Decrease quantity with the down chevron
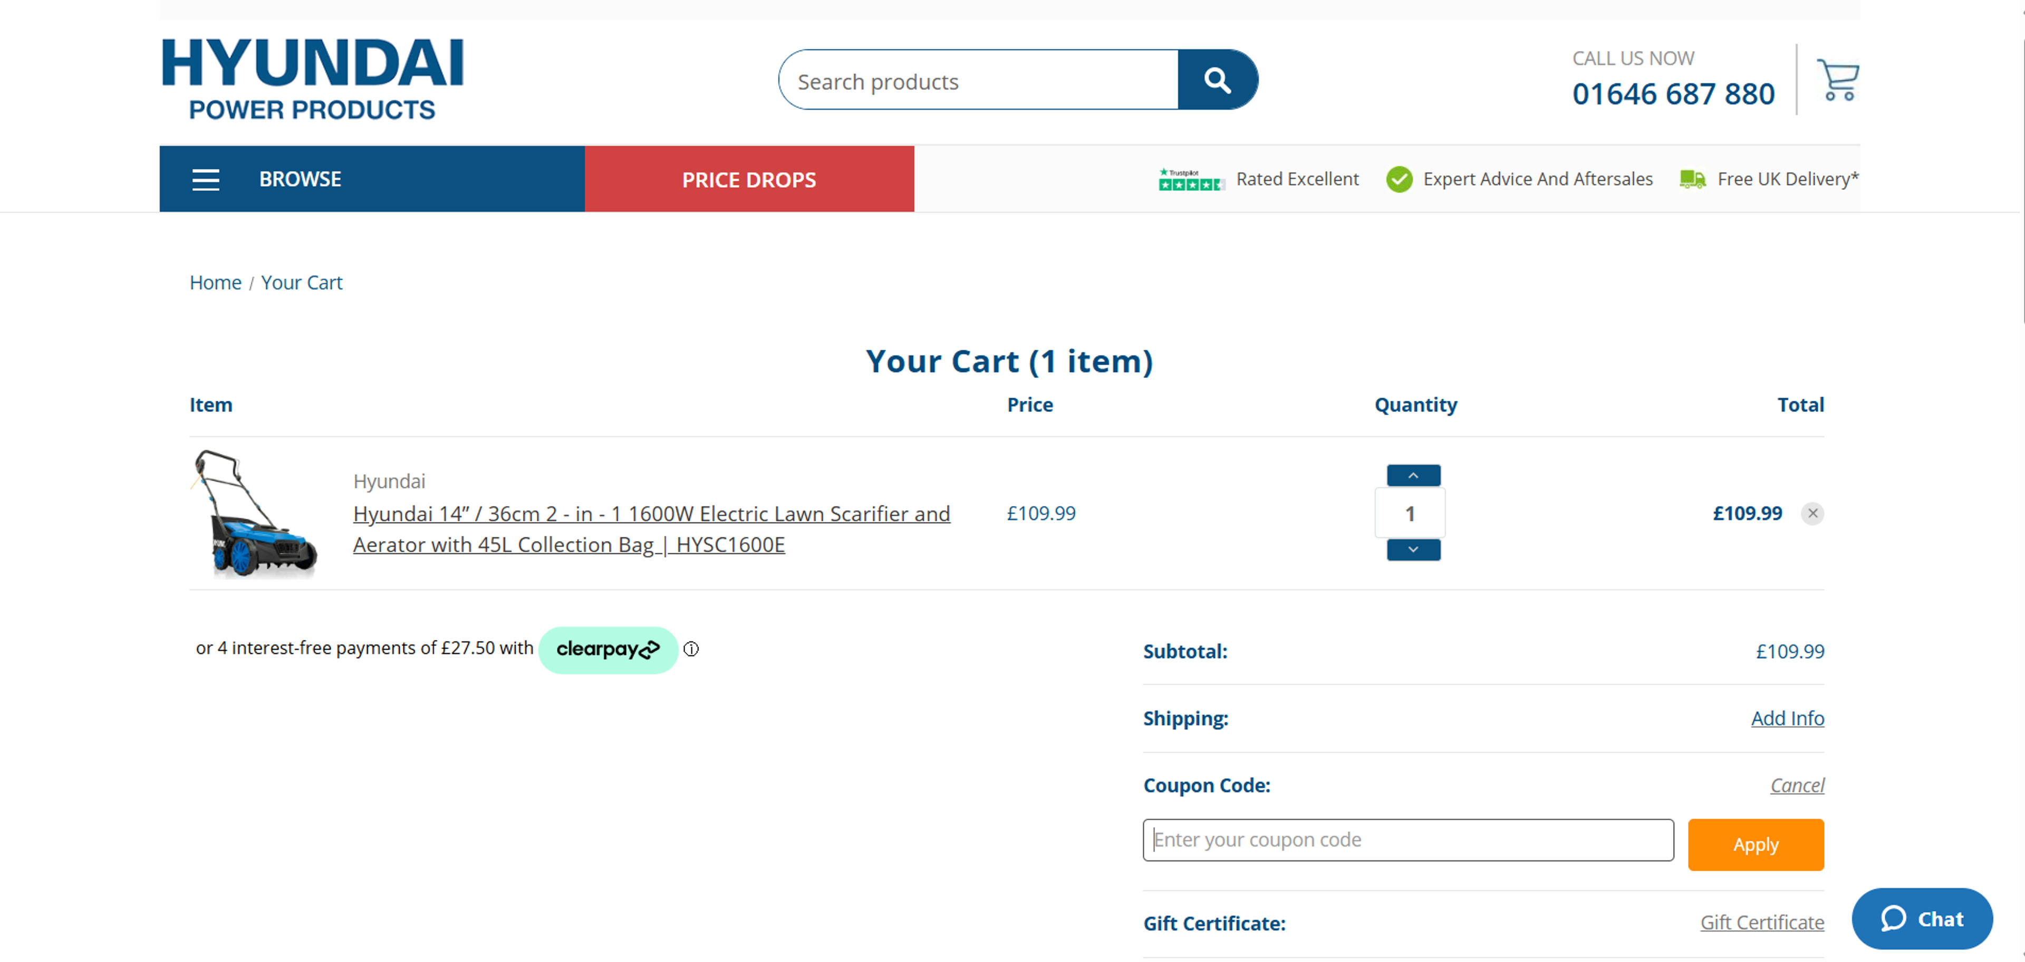Screen dimensions: 2025x962 pos(1412,550)
